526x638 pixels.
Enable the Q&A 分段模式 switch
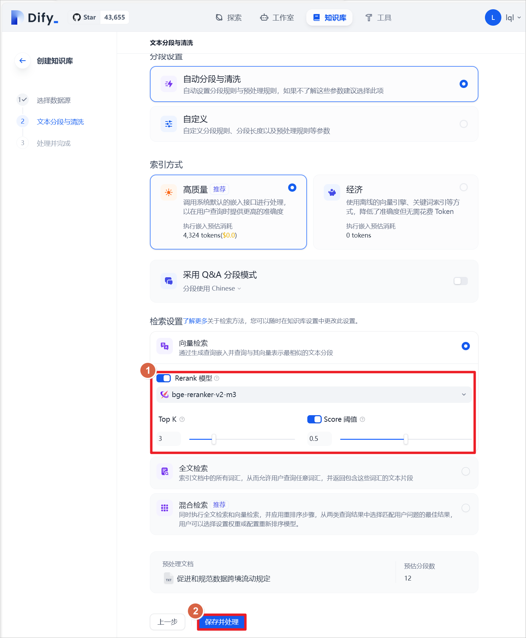(460, 281)
